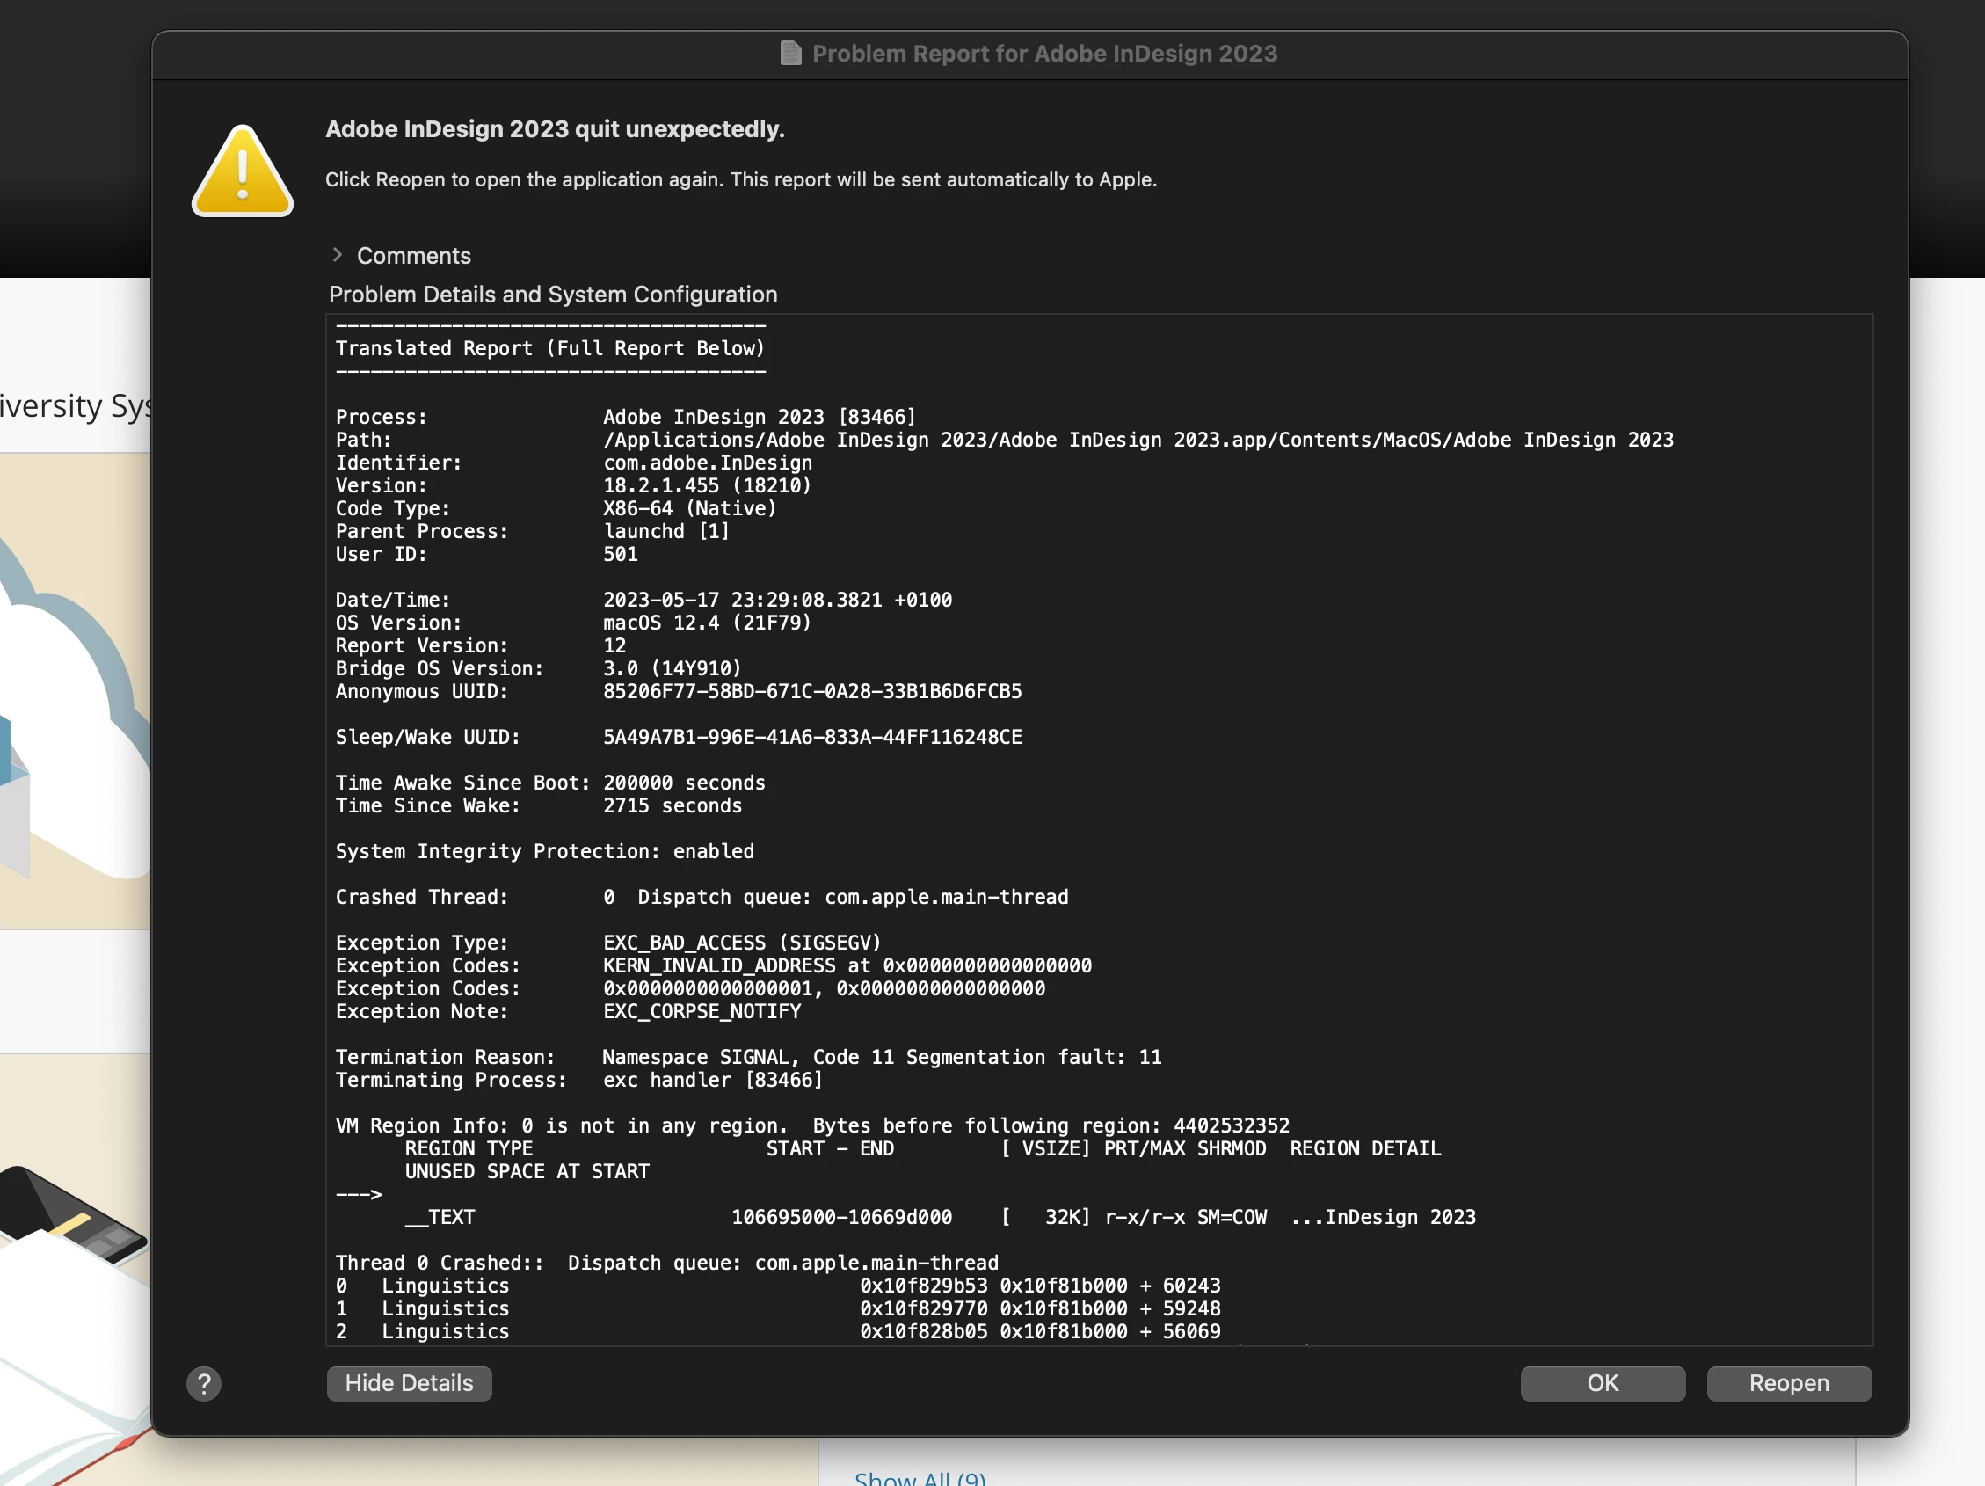Click the 'quit unexpectedly' heading text
Viewport: 1985px width, 1486px height.
[x=555, y=129]
